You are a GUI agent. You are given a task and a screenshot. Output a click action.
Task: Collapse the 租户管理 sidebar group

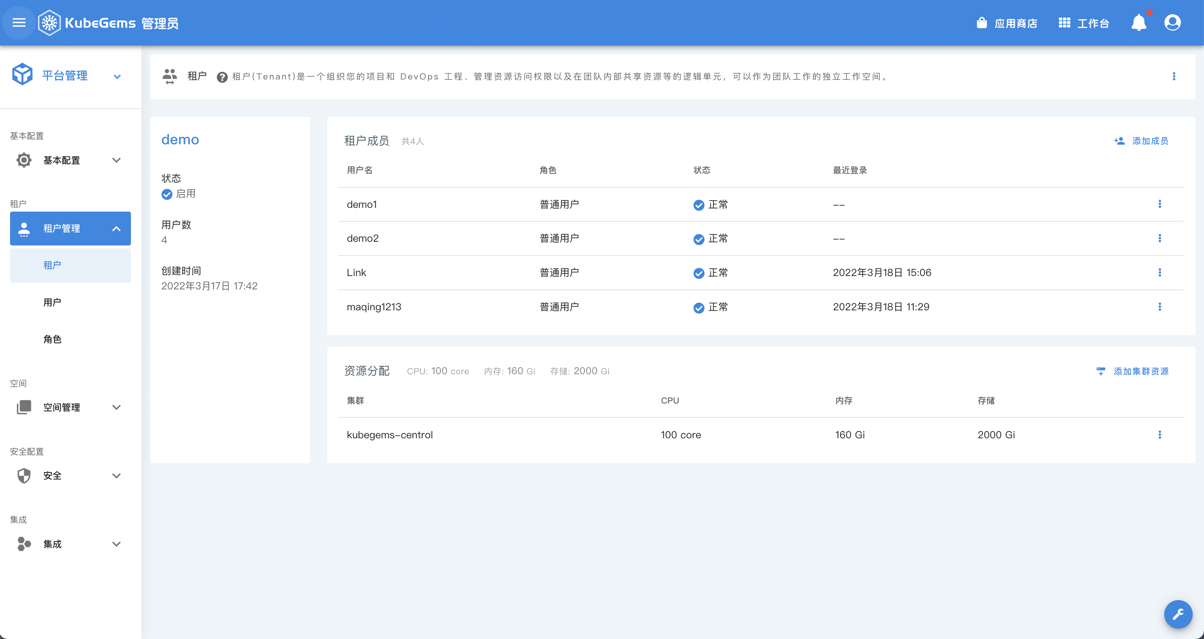[116, 228]
